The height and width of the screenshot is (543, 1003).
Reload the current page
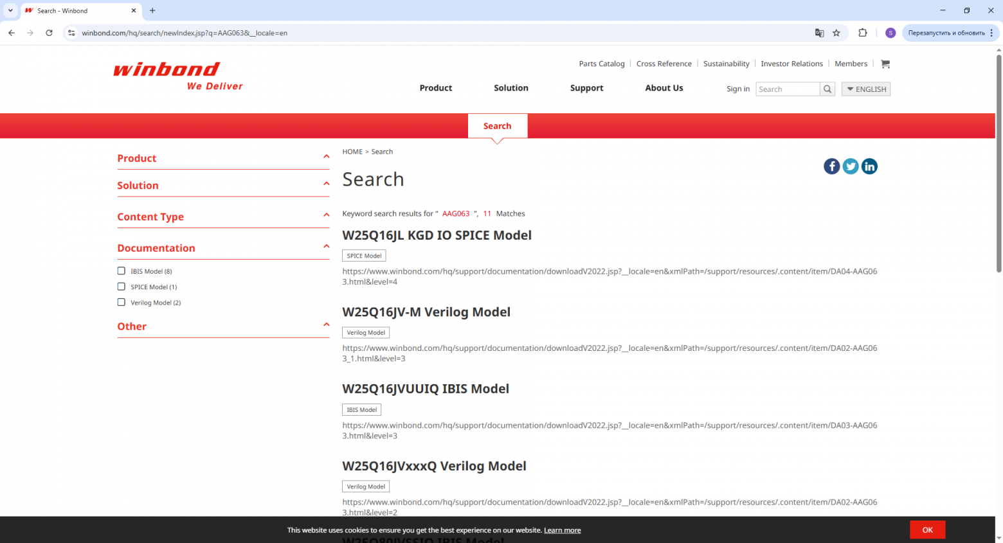point(49,33)
